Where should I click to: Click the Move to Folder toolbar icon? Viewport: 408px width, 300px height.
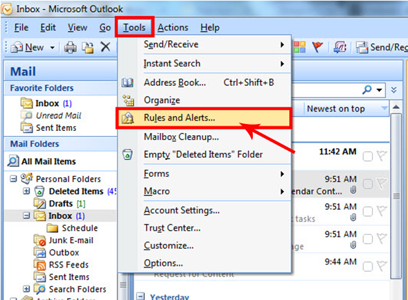point(88,47)
